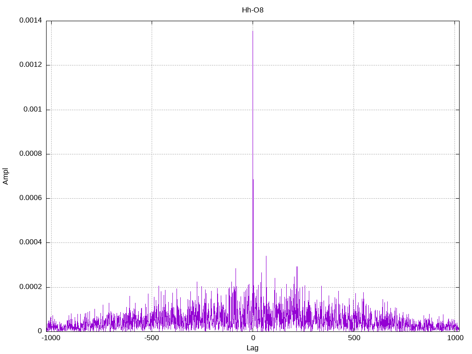
Task: Select the Ampl y-axis label
Action: (6, 176)
